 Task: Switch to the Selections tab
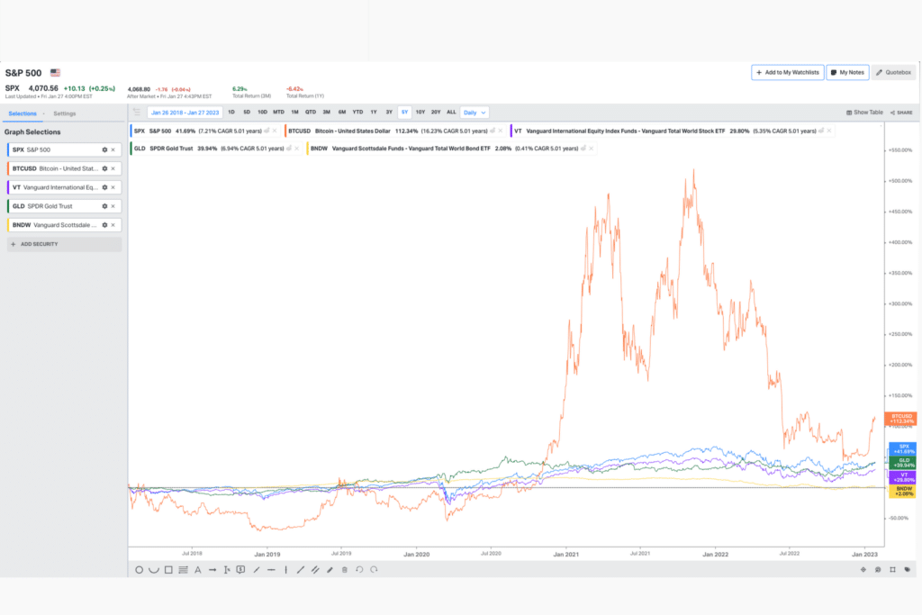tap(23, 113)
